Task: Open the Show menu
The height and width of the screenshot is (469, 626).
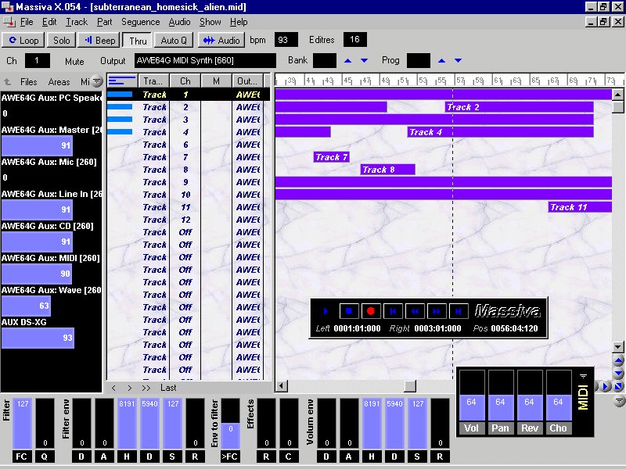Action: click(210, 22)
